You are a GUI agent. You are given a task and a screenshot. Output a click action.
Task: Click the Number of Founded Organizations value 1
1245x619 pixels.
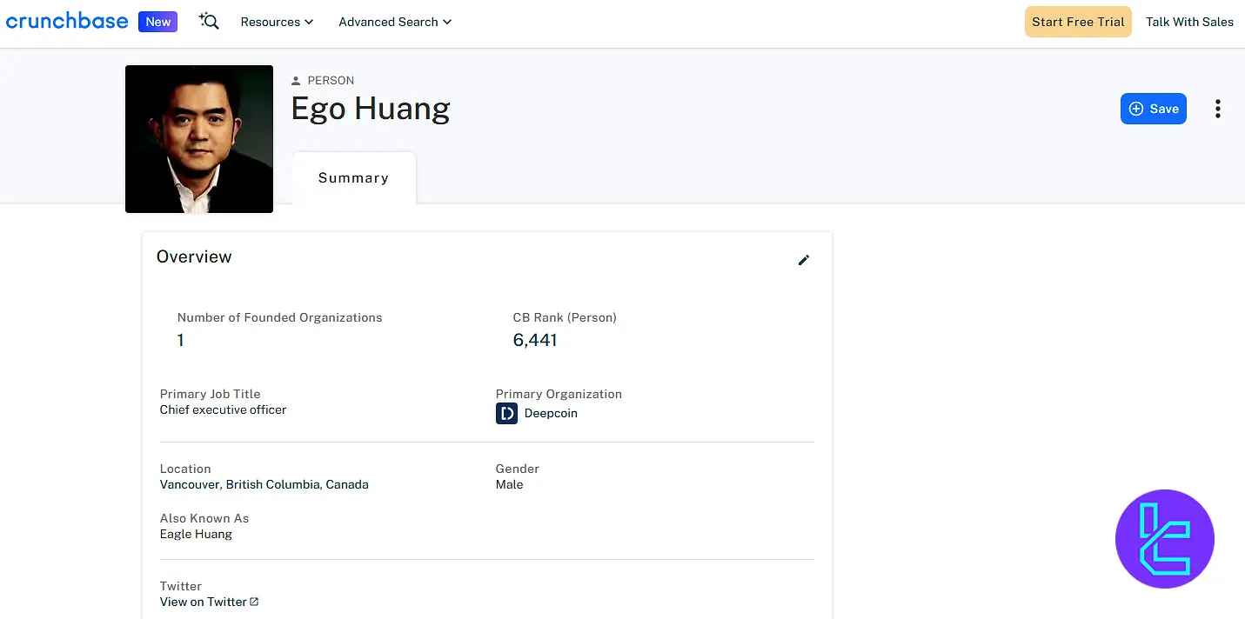click(181, 340)
